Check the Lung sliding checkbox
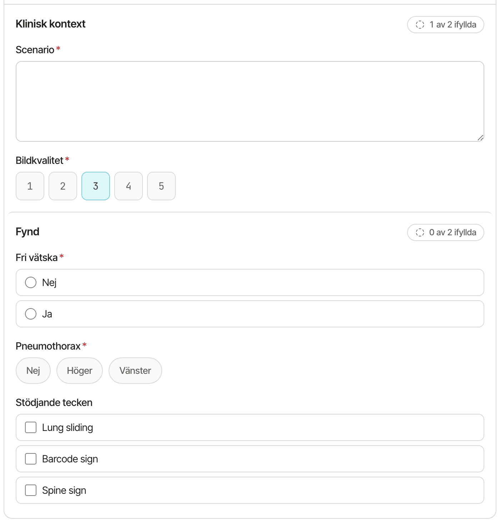 pyautogui.click(x=31, y=427)
